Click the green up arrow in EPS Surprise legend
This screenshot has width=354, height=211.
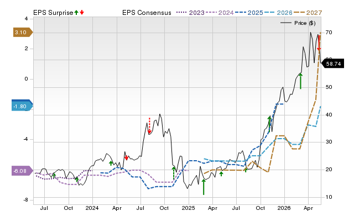[76, 12]
